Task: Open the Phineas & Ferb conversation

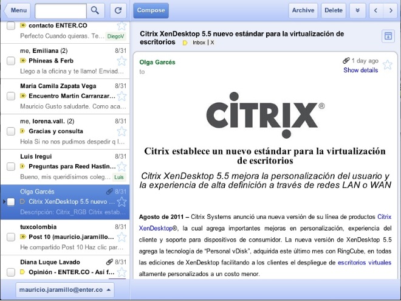Action: click(65, 61)
